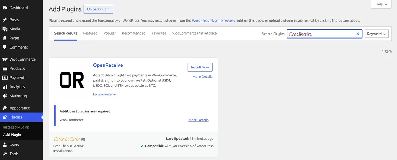
Task: Click Install Now for OpenReceive
Action: (200, 67)
